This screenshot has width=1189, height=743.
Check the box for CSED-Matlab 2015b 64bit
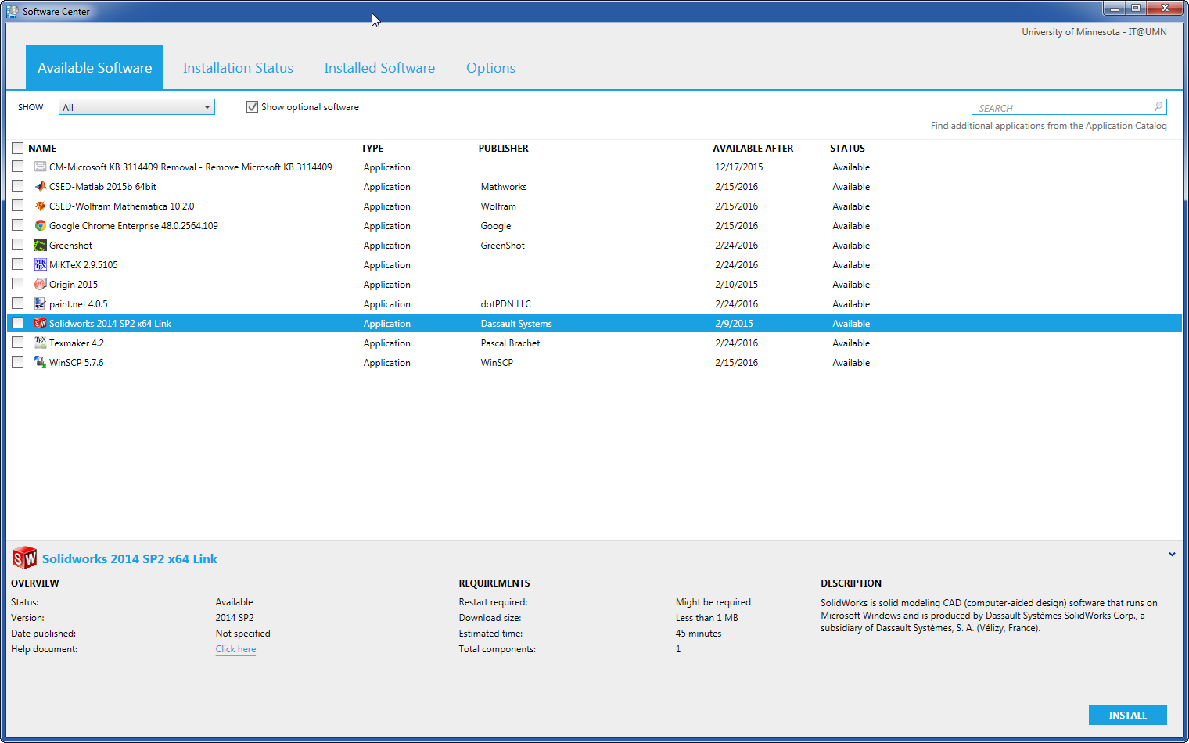[17, 186]
